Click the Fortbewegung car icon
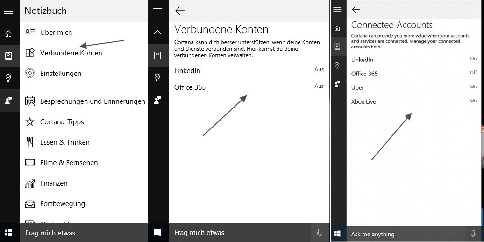The height and width of the screenshot is (242, 484). click(x=30, y=204)
